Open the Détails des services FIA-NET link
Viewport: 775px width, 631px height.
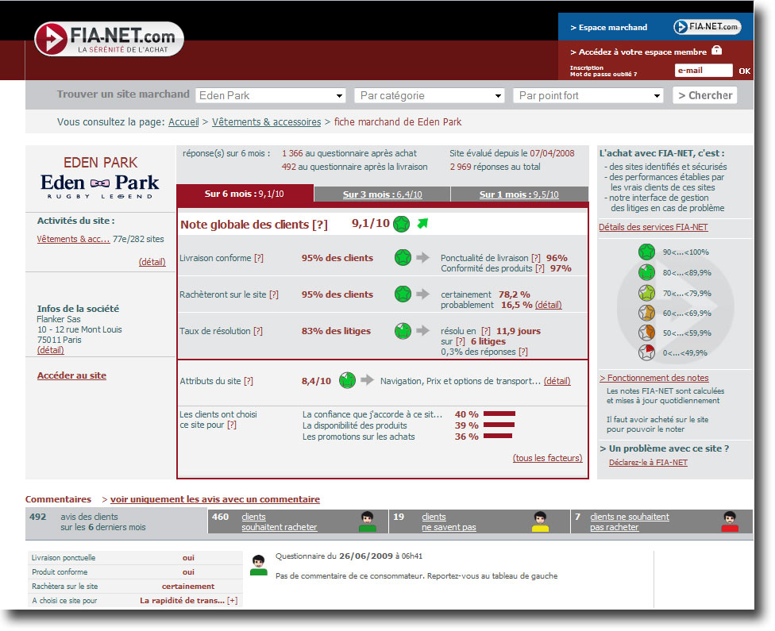653,227
